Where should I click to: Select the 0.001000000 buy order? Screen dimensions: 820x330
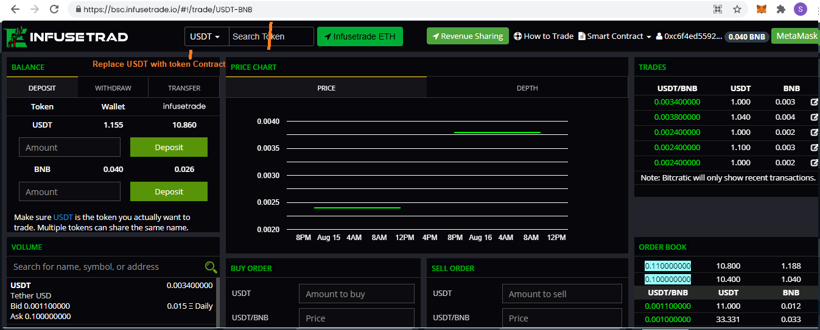[668, 319]
